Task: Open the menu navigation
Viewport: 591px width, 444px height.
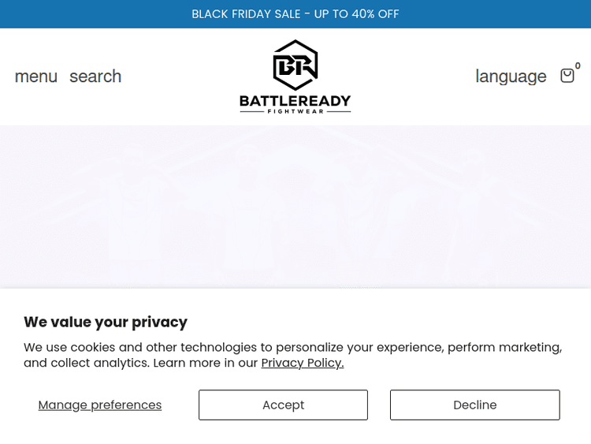Action: click(36, 76)
